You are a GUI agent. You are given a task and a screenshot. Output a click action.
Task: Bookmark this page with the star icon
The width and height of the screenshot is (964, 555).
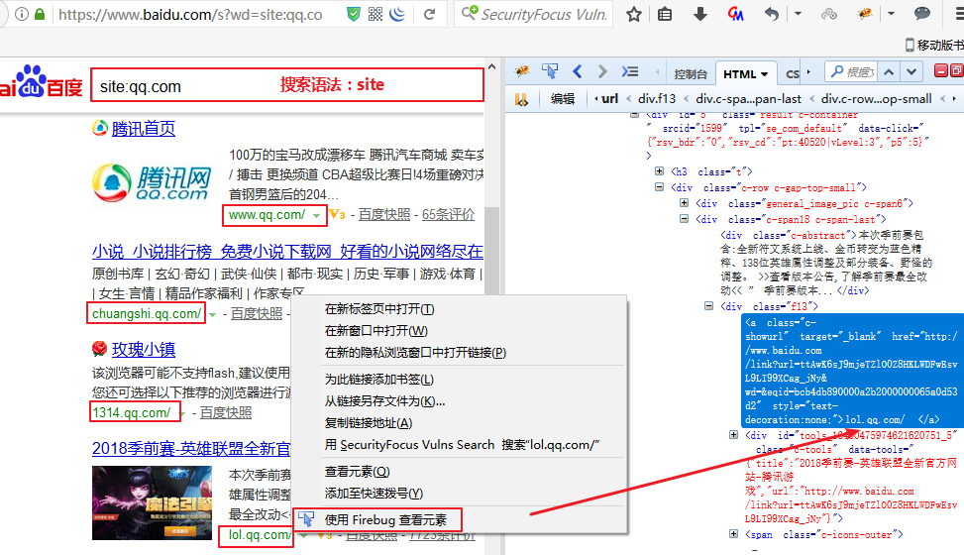[x=634, y=14]
